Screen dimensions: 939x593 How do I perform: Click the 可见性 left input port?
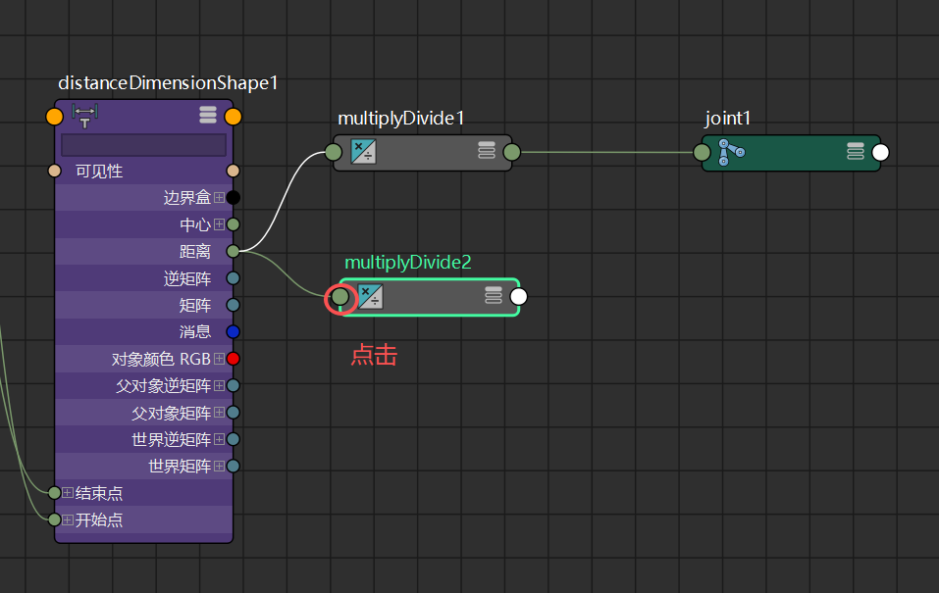tap(55, 172)
